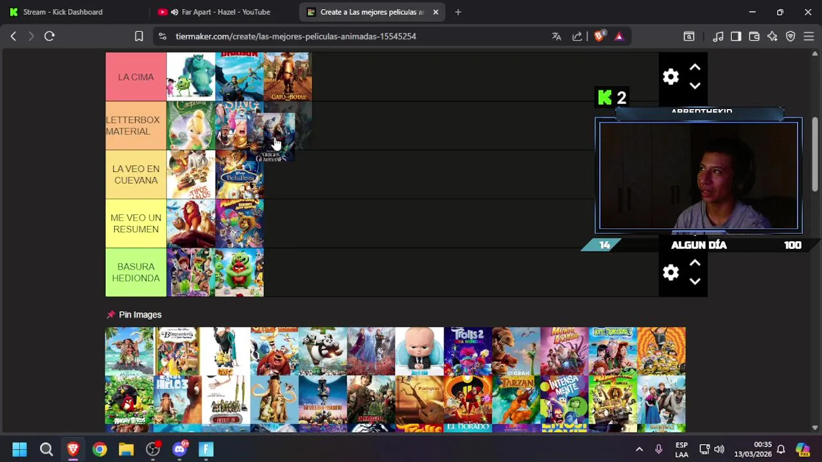Screen dimensions: 822x462
Task: Move BASURA HEDIONDA row down with arrow
Action: tap(695, 282)
